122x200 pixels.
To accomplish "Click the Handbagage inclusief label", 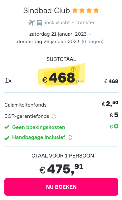I will (x=39, y=137).
